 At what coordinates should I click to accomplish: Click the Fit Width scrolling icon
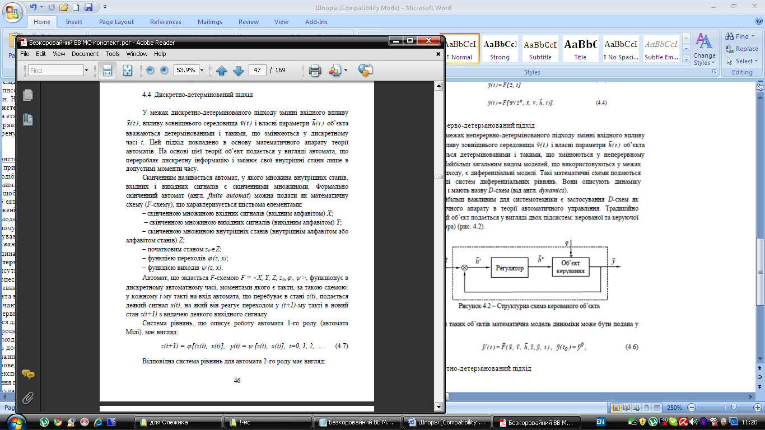point(107,71)
